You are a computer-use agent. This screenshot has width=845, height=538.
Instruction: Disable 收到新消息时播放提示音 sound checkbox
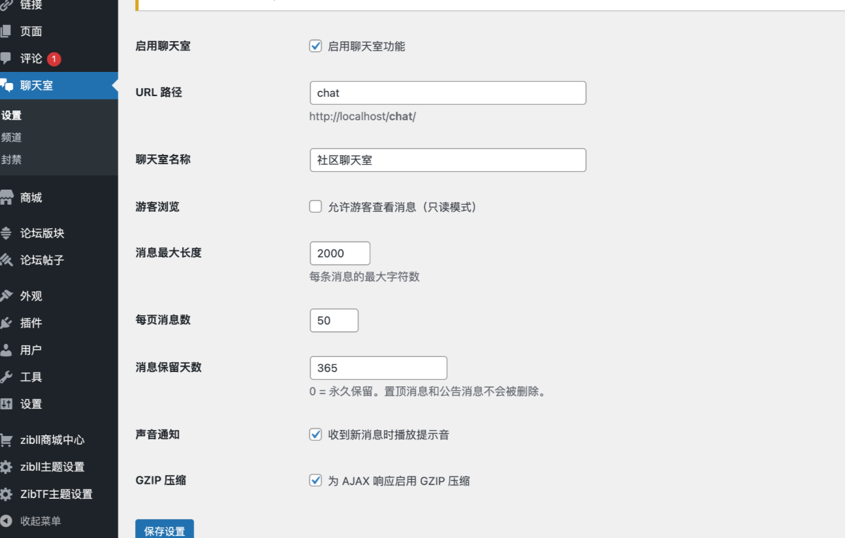tap(315, 434)
